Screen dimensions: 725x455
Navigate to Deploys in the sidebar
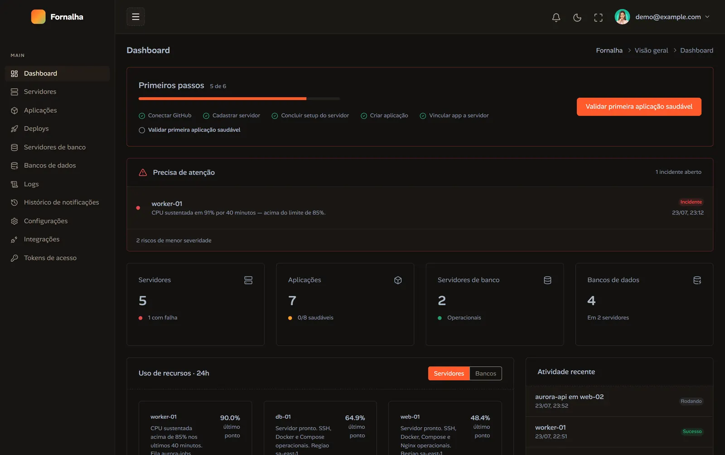point(57,129)
